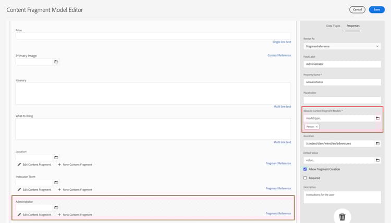Click the Save button
391x223 pixels.
pos(376,10)
